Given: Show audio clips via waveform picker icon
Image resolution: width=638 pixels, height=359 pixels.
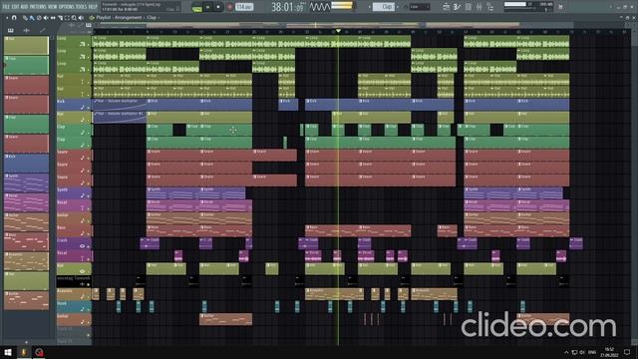Looking at the screenshot, I should point(27,31).
